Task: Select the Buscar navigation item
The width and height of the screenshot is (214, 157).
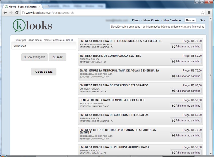Action: [x=190, y=20]
